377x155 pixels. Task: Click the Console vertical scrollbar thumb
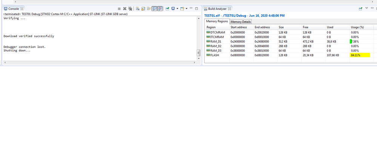(x=199, y=53)
